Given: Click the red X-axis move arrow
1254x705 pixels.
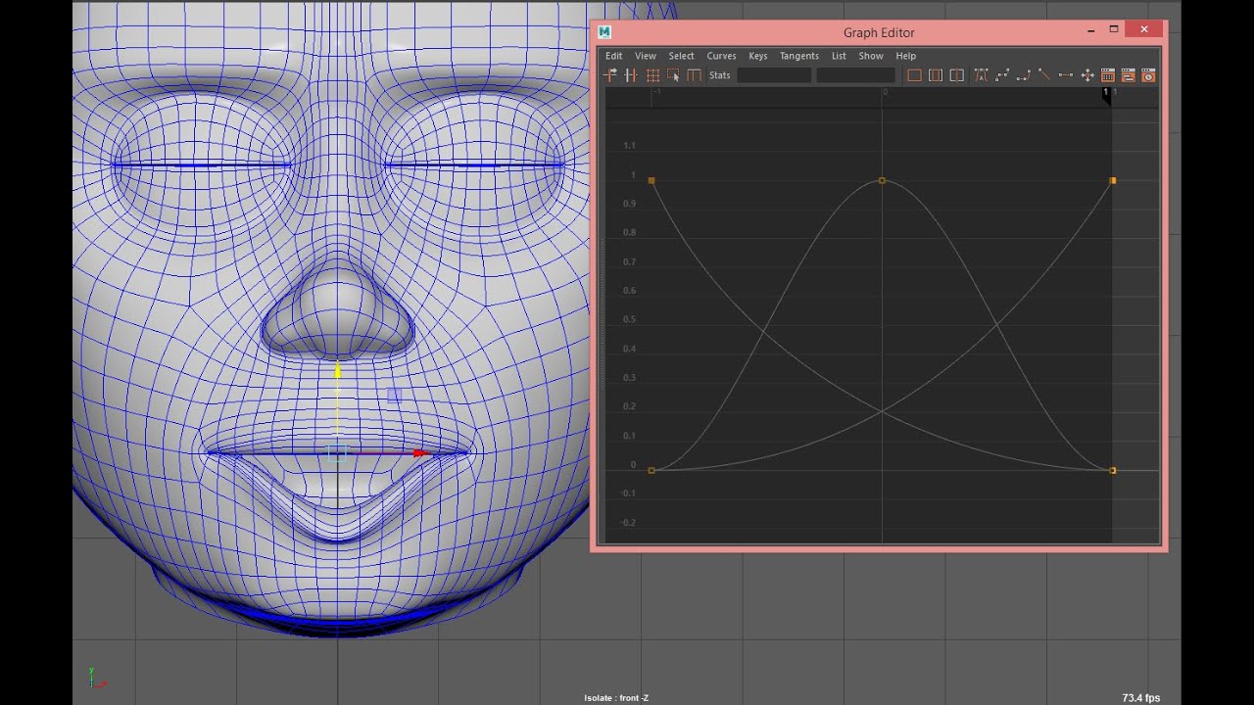Looking at the screenshot, I should [x=420, y=453].
